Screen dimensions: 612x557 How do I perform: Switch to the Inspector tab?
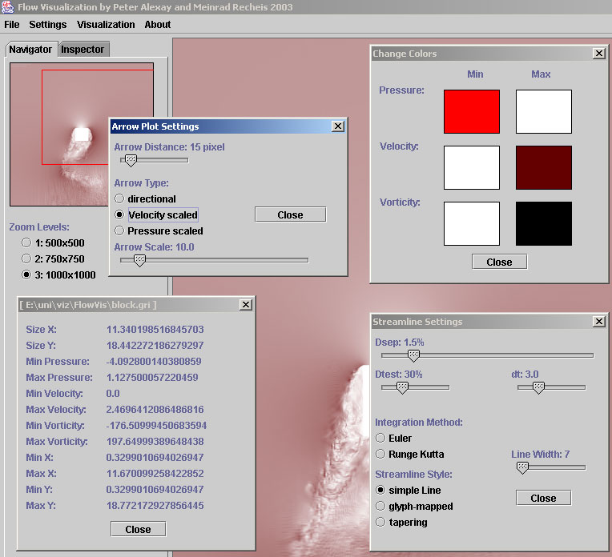83,50
